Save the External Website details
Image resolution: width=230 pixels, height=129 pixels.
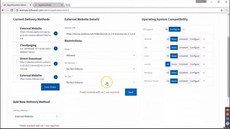pyautogui.click(x=131, y=92)
